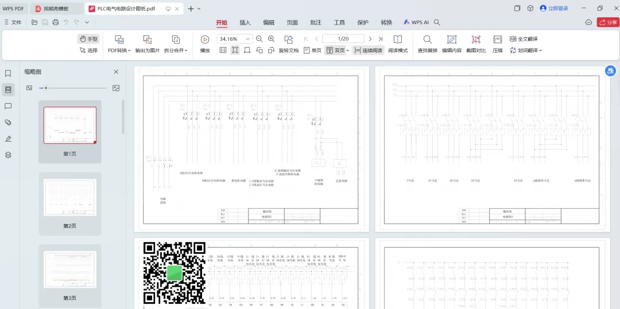
Task: Click the 1:1 actual size icon
Action: (223, 50)
